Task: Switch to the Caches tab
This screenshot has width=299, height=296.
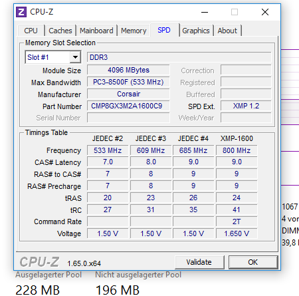Action: coord(60,31)
